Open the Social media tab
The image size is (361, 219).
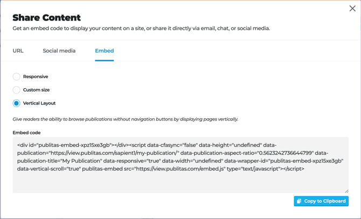pyautogui.click(x=59, y=51)
